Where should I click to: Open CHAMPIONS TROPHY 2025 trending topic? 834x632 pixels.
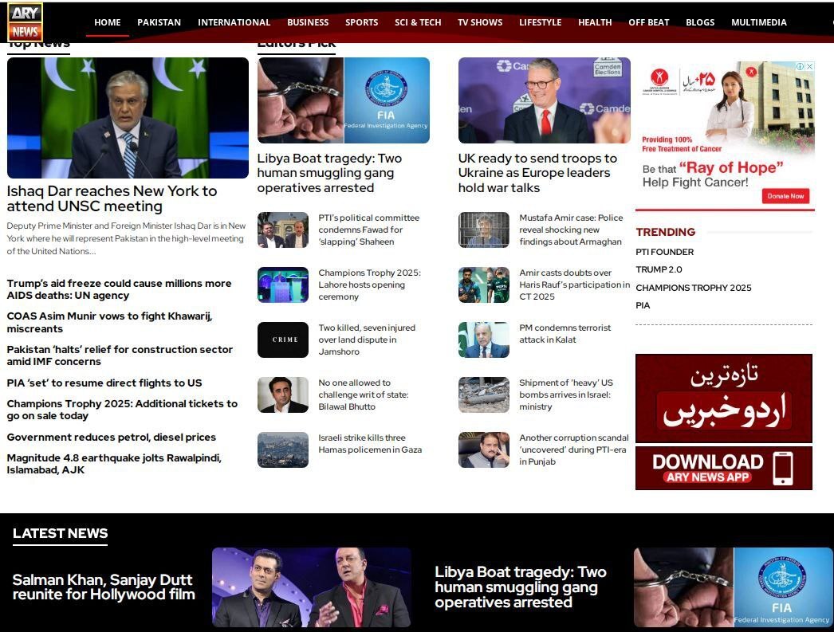click(694, 288)
